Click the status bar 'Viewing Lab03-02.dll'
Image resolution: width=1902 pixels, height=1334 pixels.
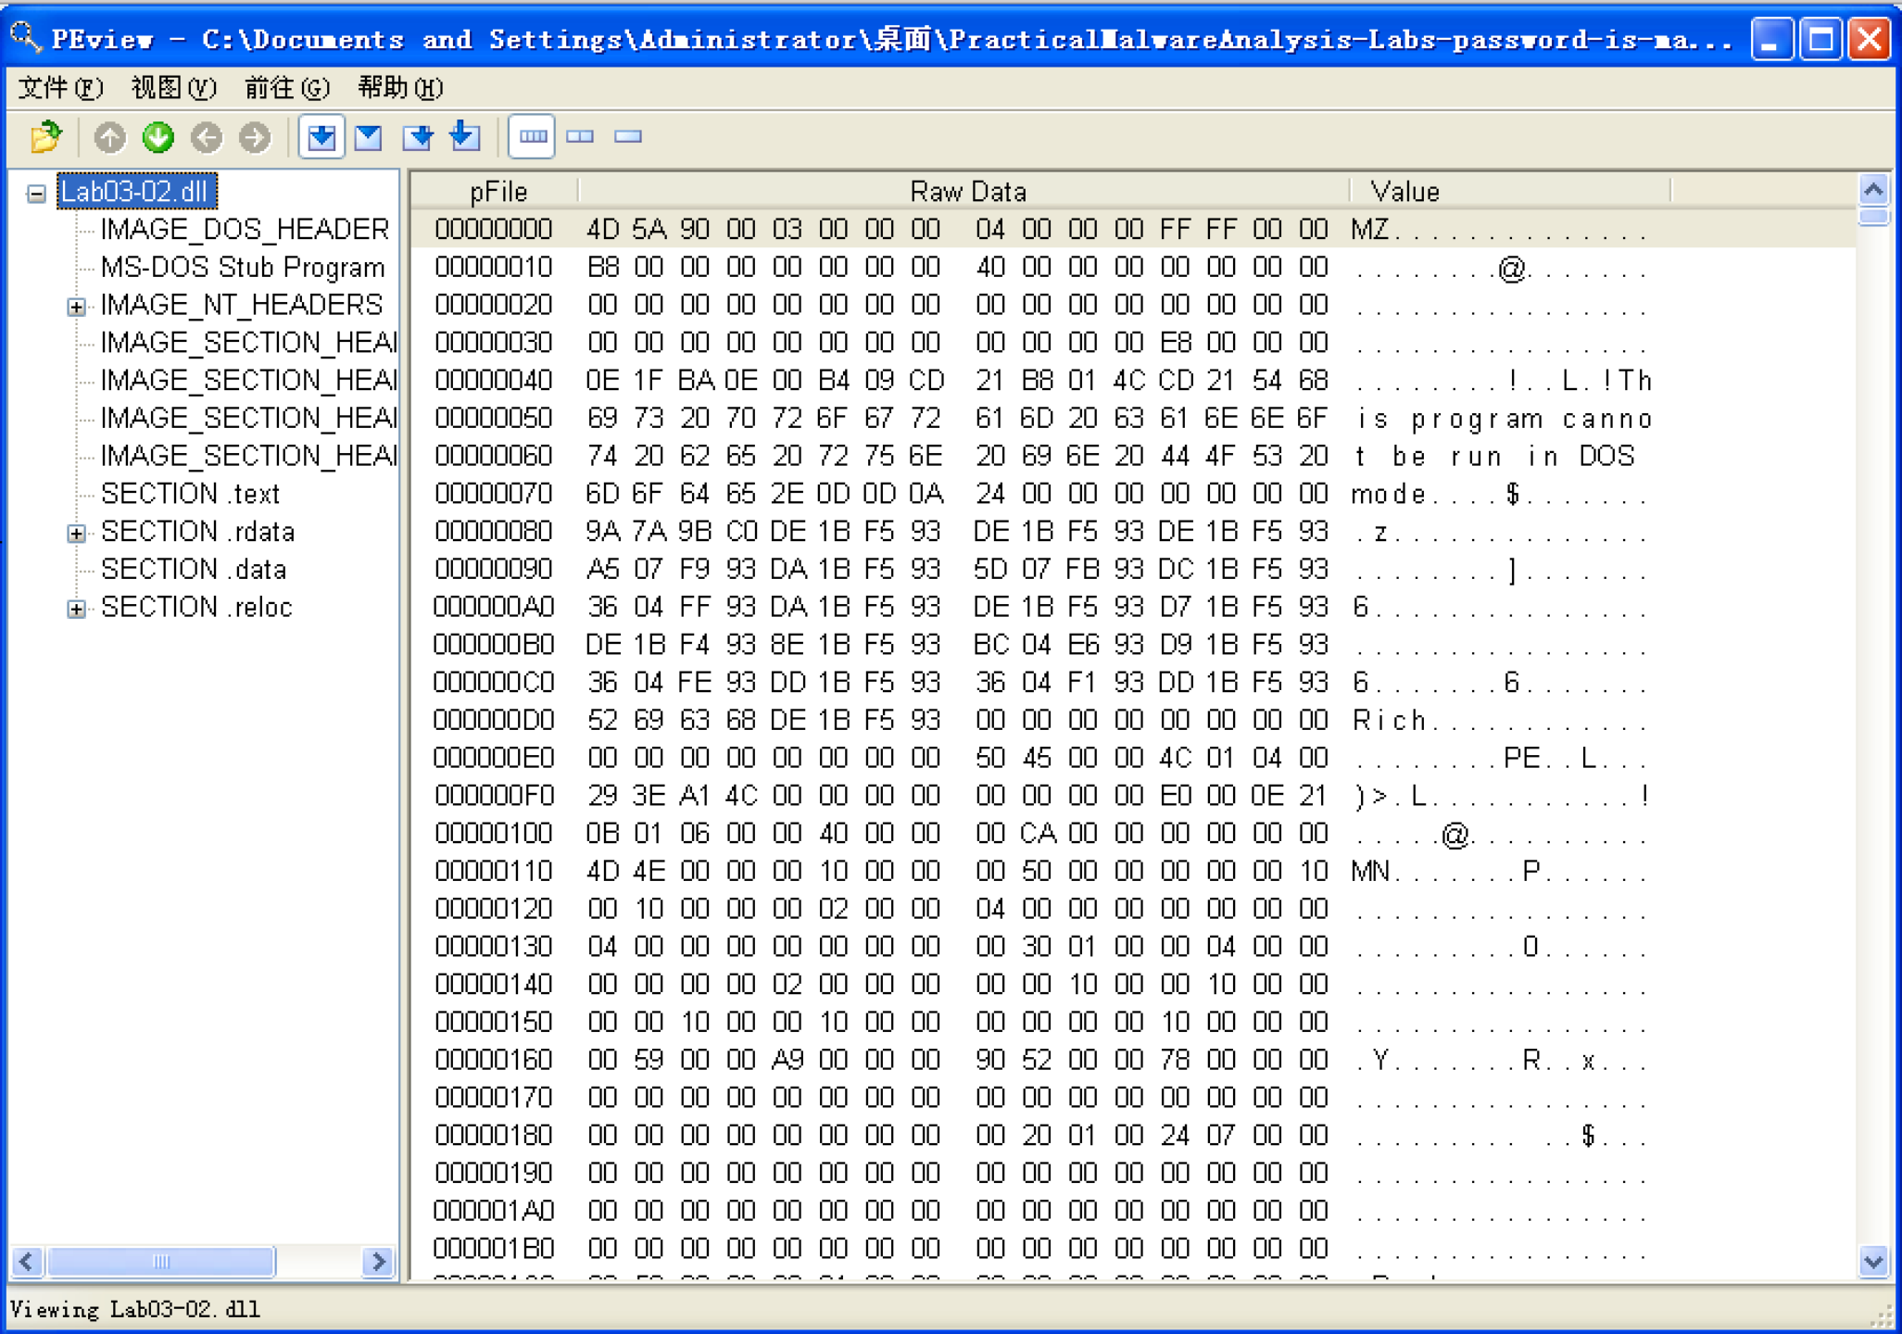coord(135,1309)
